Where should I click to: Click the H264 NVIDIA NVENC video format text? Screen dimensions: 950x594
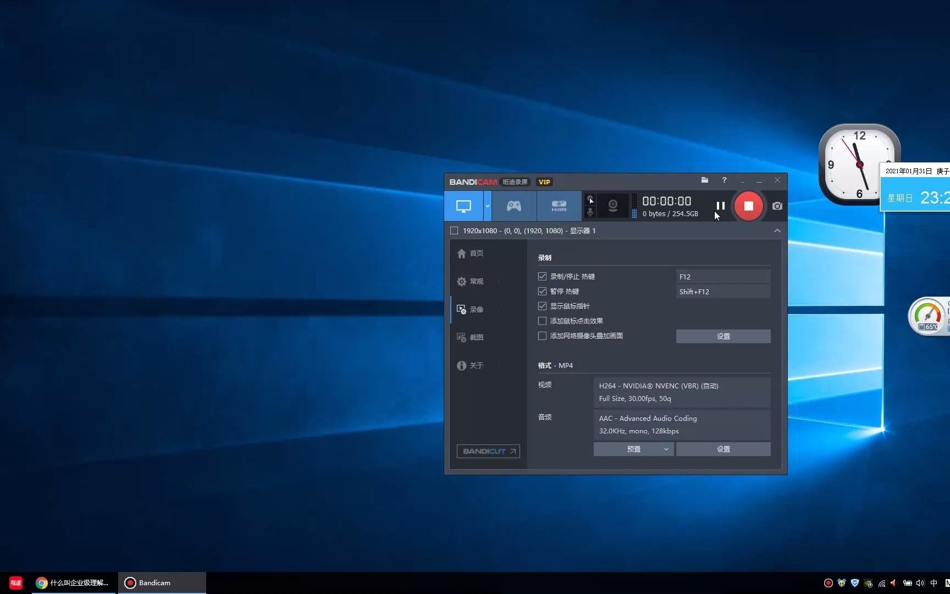(659, 386)
